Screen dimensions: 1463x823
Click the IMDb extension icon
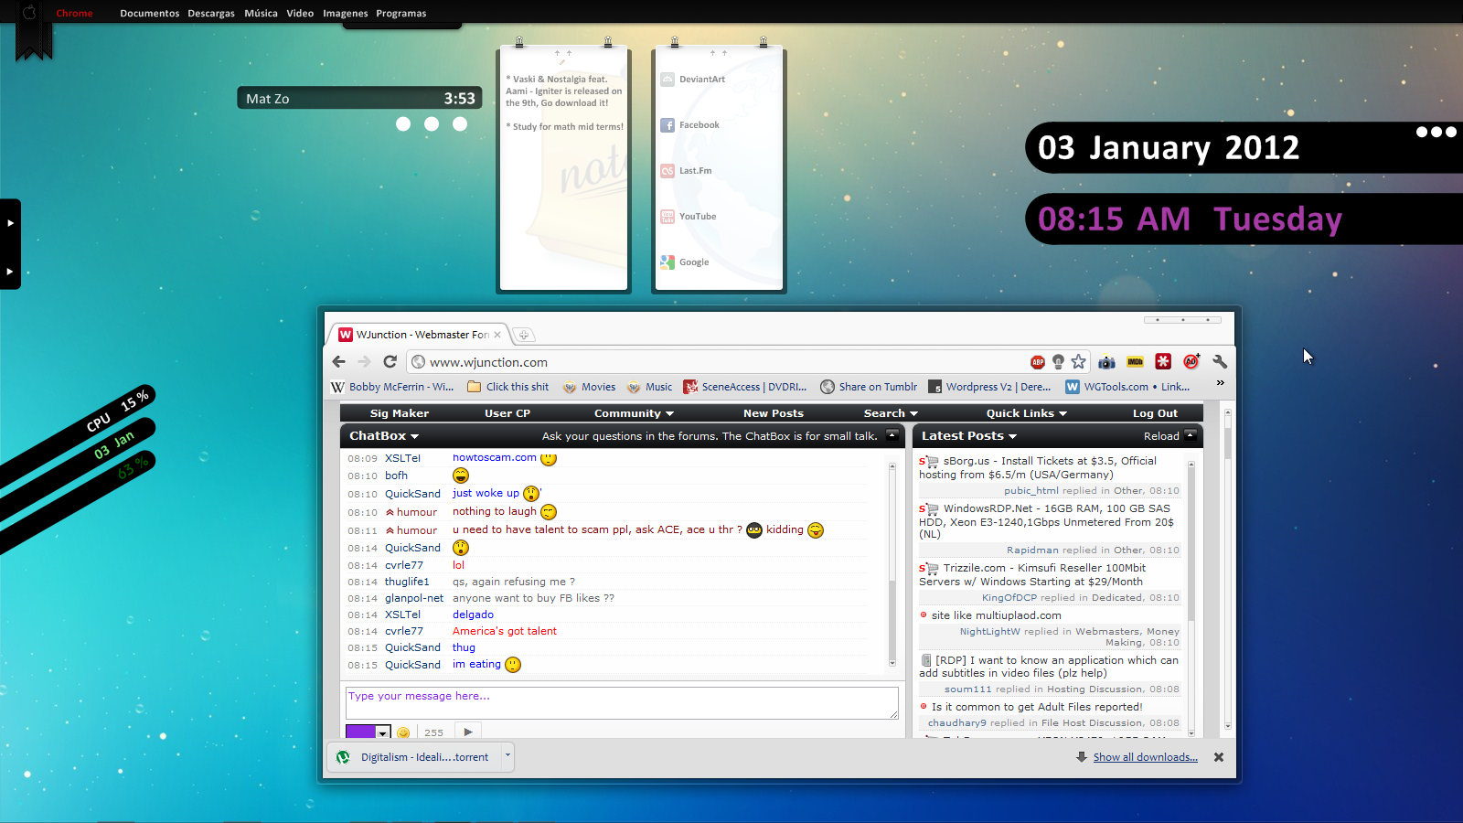[1135, 362]
